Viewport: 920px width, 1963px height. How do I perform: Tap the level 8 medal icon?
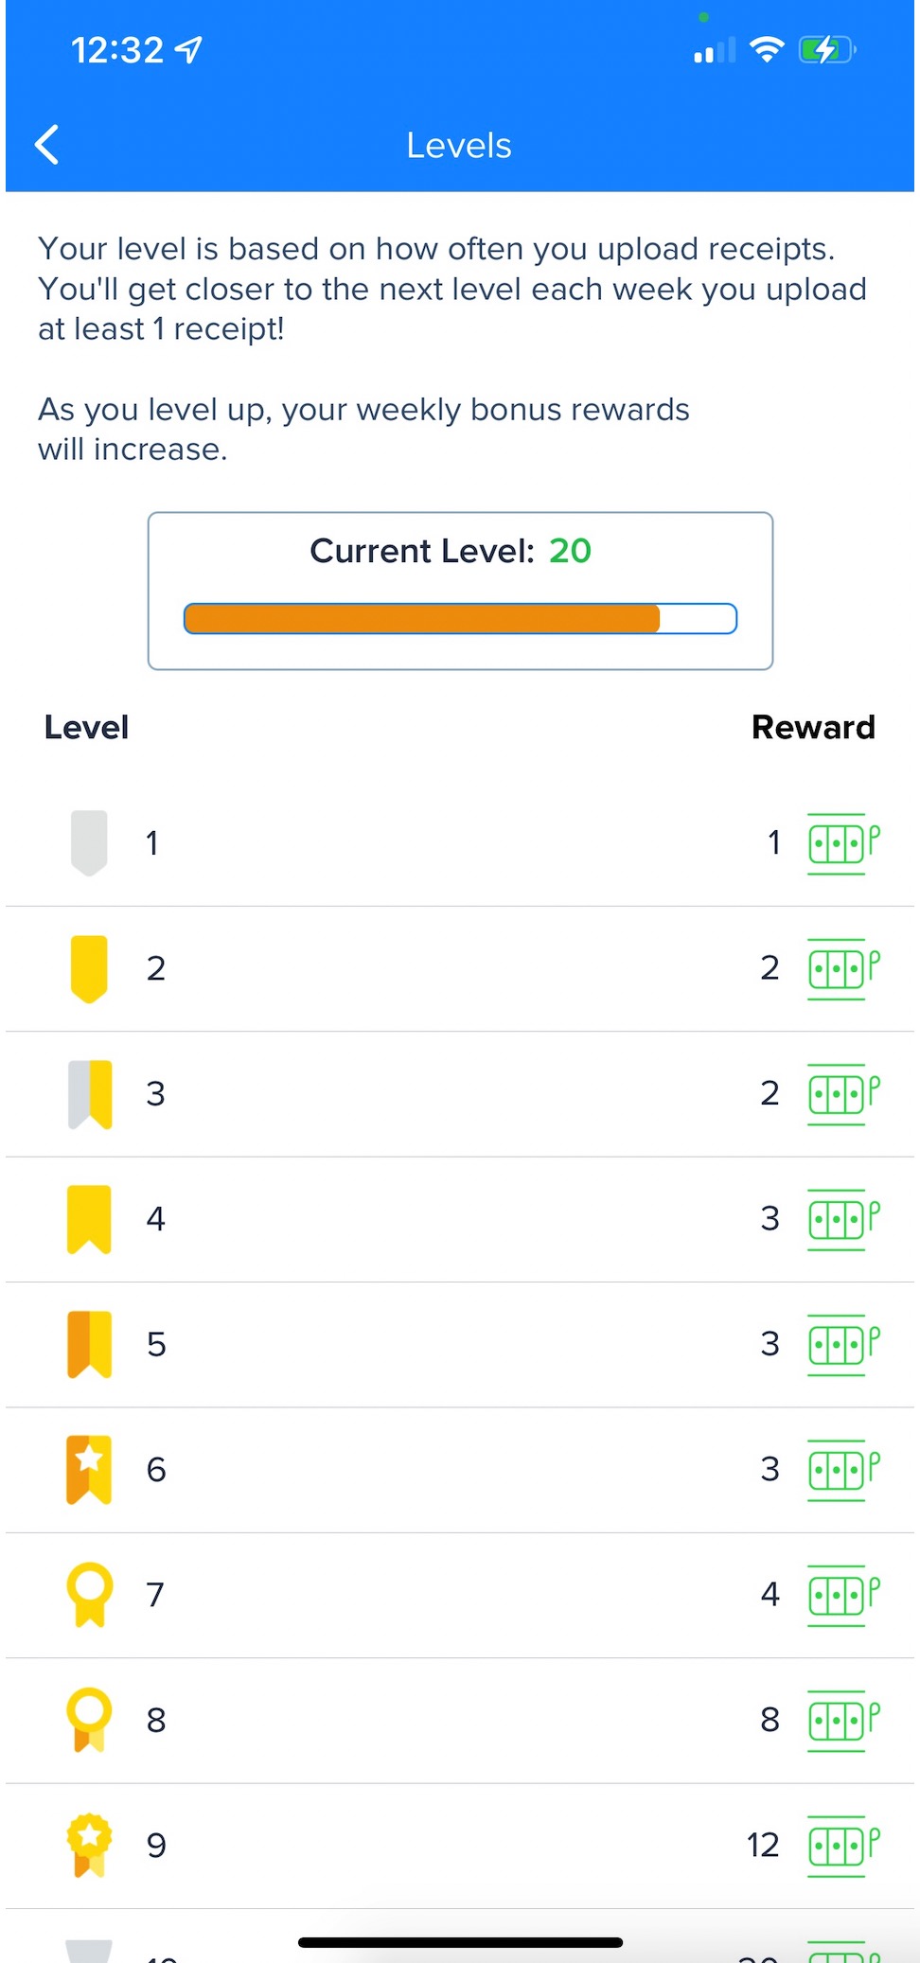(x=89, y=1719)
